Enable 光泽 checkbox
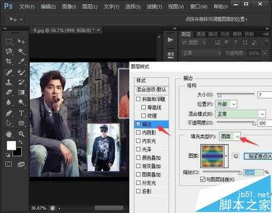The width and height of the screenshot is (272, 213). coord(138,149)
